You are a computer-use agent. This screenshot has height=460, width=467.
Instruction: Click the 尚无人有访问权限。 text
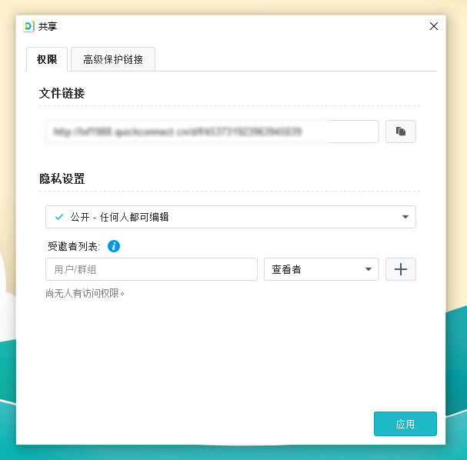pos(85,293)
